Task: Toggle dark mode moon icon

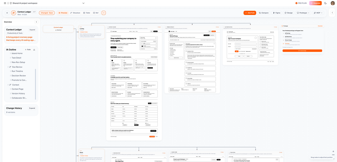Action: pos(325,3)
